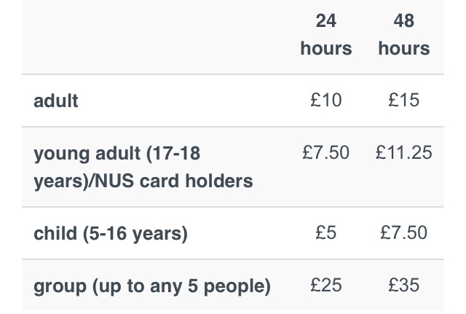Screen dimensions: 466x314
Task: Click the word hours below 24
Action: (x=325, y=49)
